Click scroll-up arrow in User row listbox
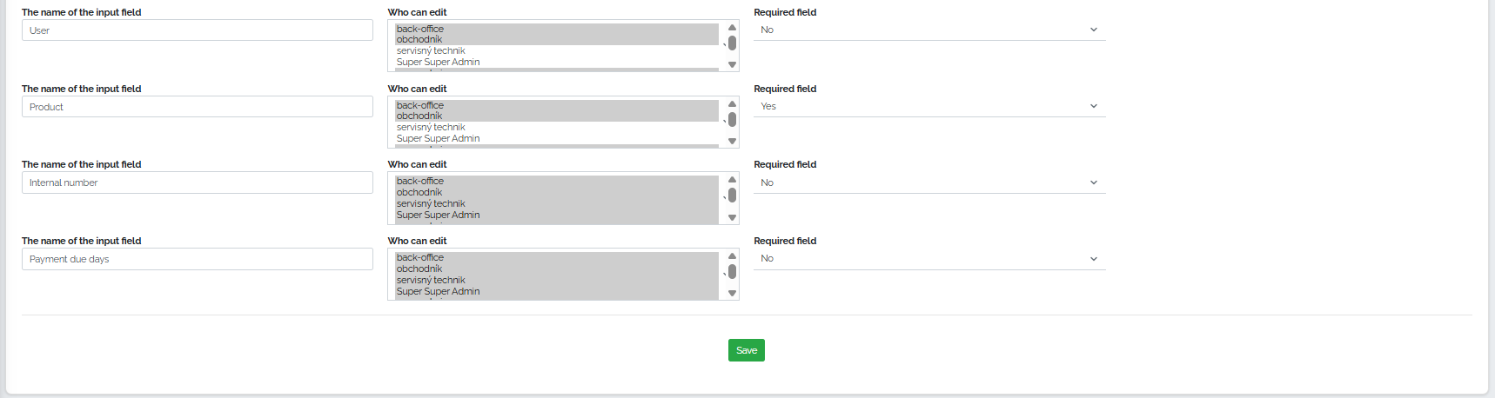The height and width of the screenshot is (398, 1495). tap(732, 28)
